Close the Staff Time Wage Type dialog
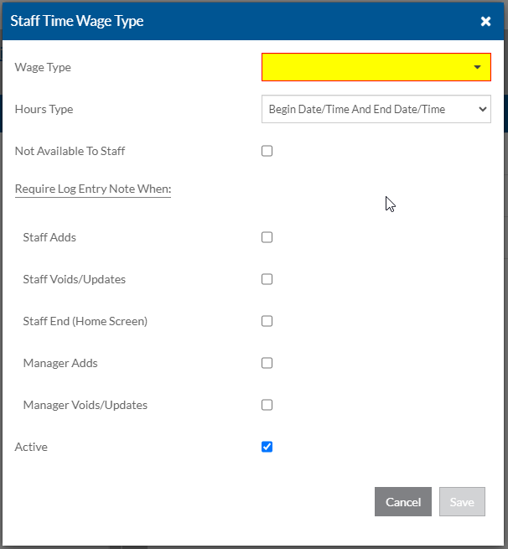 point(485,22)
